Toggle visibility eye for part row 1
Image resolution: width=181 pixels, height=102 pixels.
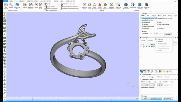[146, 47]
